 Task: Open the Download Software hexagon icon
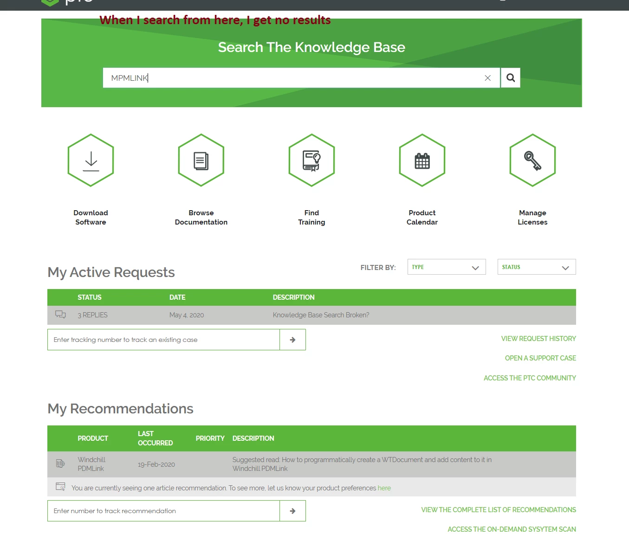[91, 160]
